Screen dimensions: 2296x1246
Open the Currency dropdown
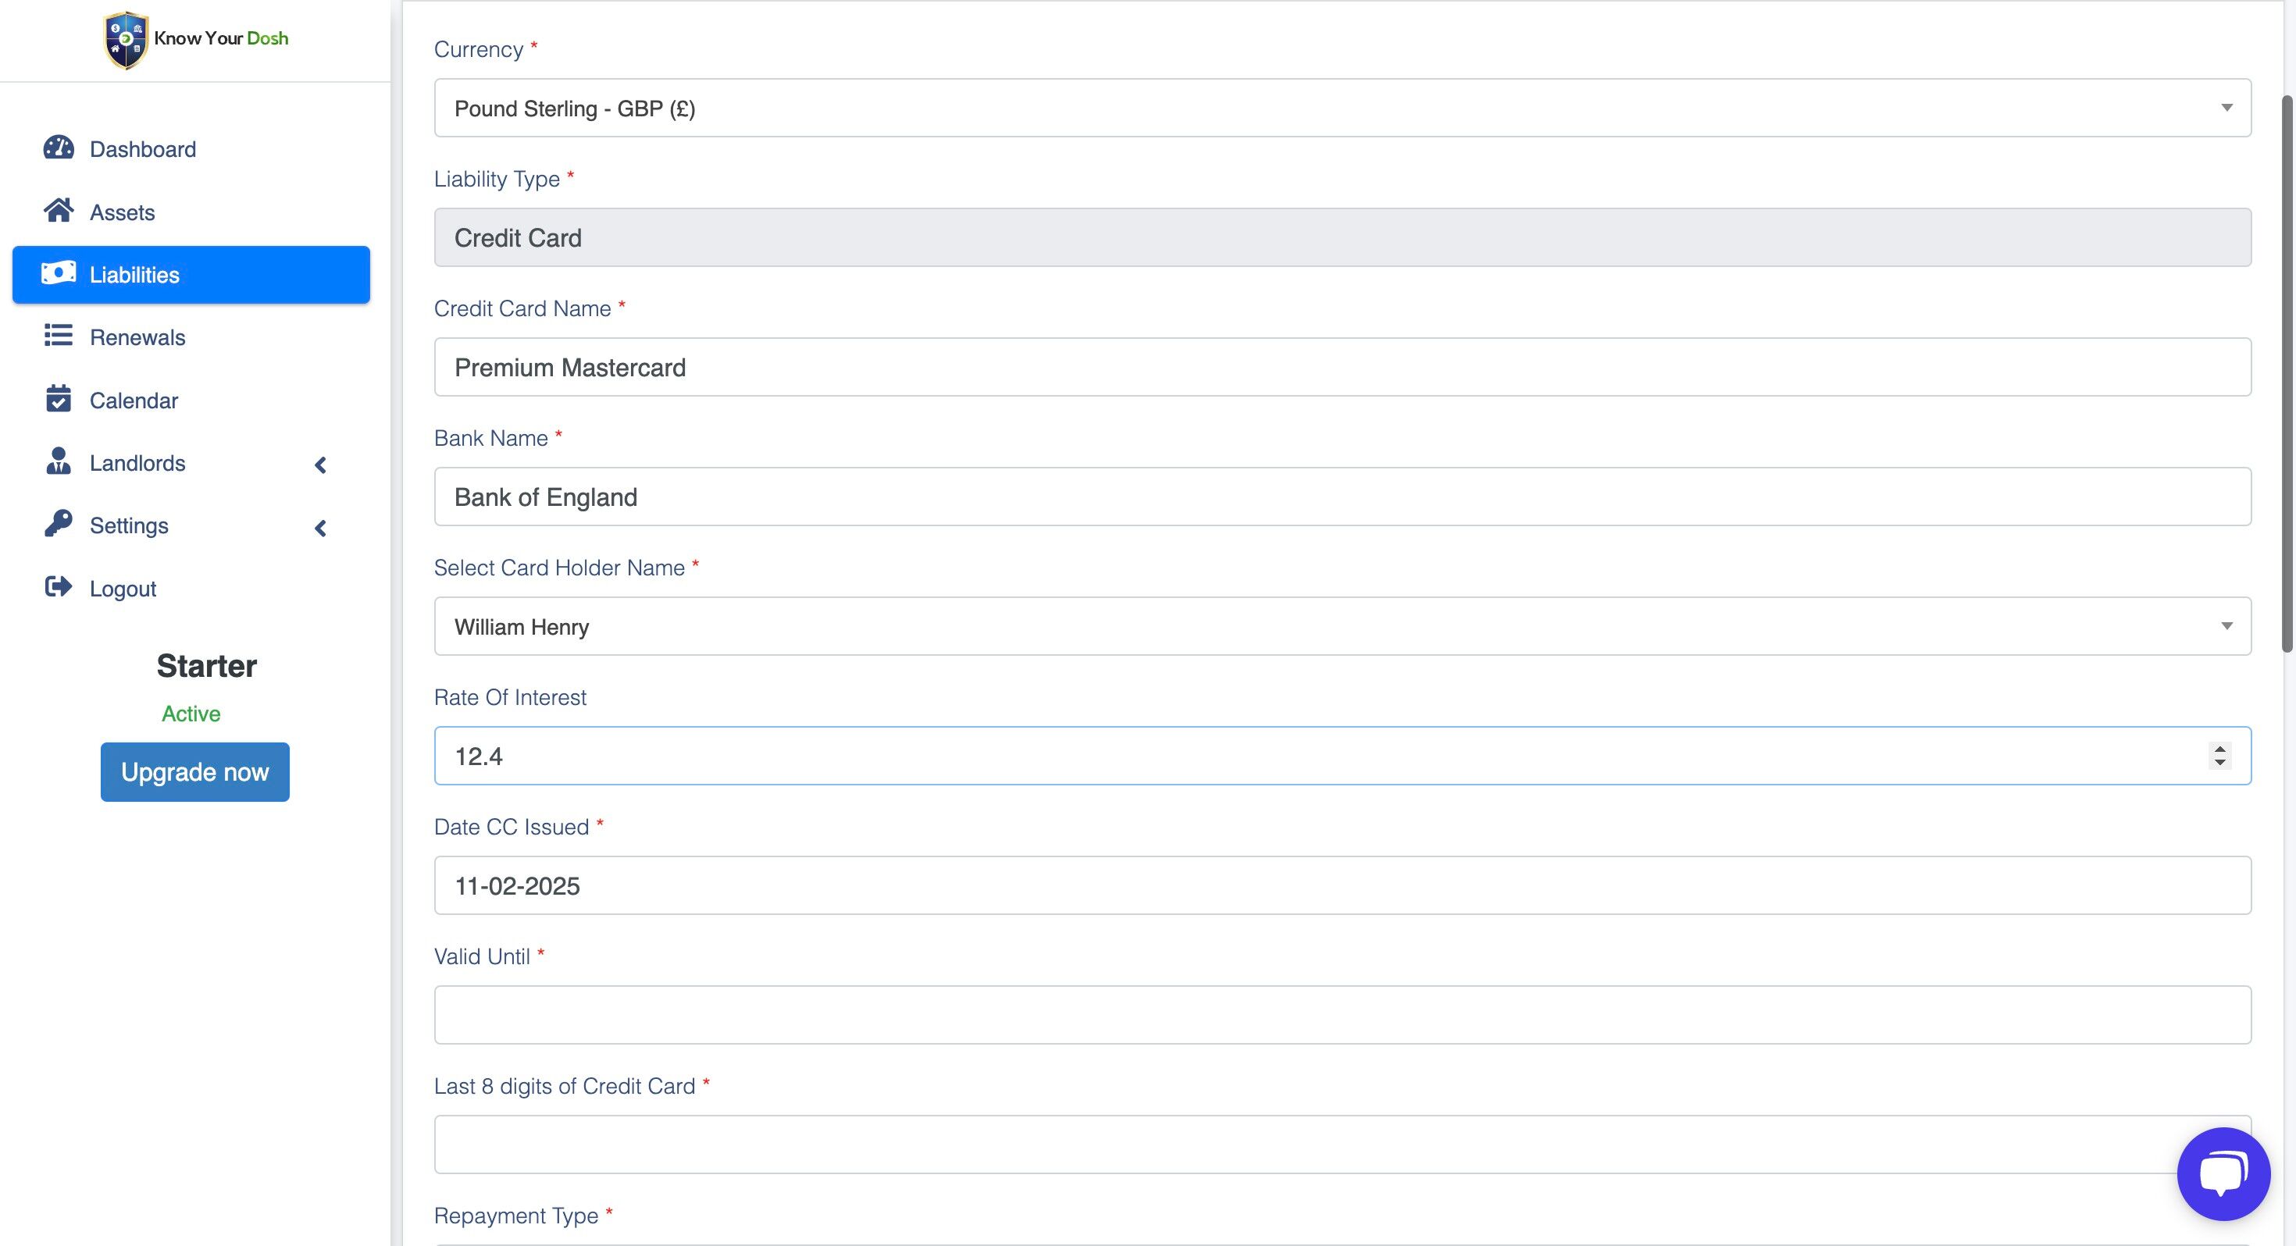[1342, 108]
